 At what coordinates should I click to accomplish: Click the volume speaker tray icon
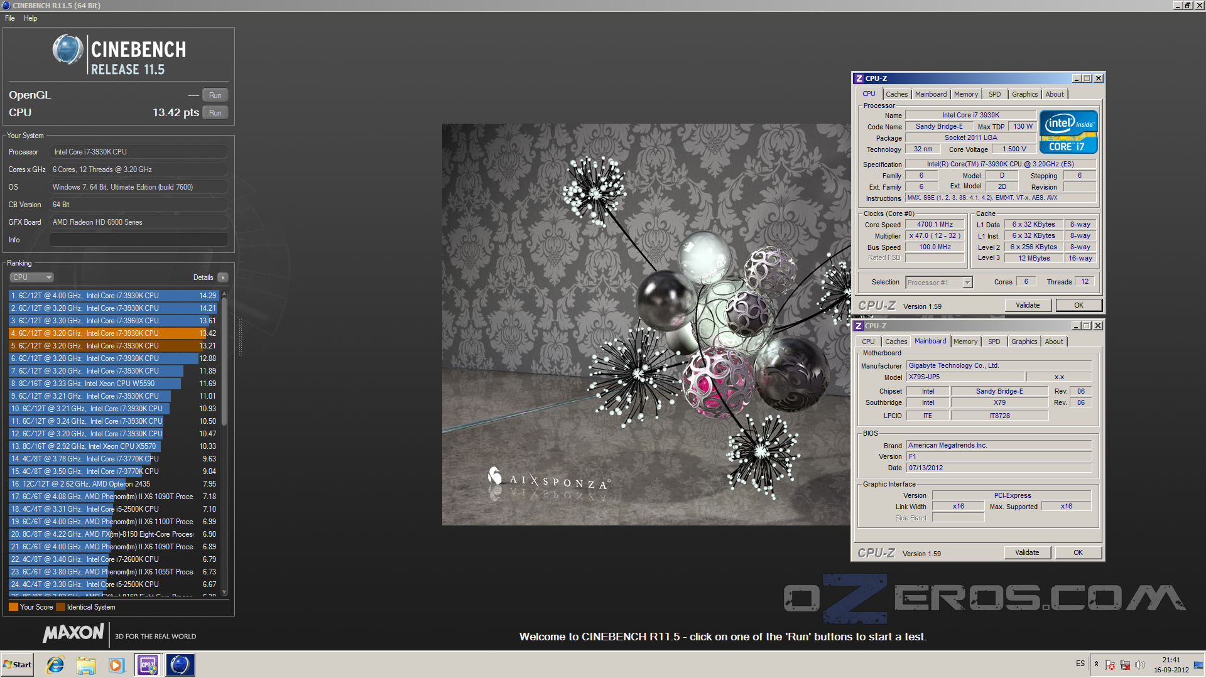point(1140,664)
